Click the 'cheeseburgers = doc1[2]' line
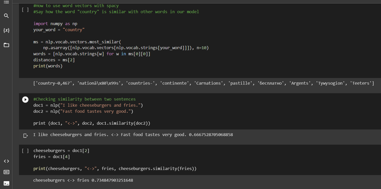 (62, 151)
